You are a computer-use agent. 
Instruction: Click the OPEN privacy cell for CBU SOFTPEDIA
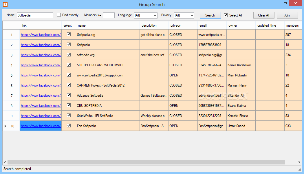[x=183, y=106]
